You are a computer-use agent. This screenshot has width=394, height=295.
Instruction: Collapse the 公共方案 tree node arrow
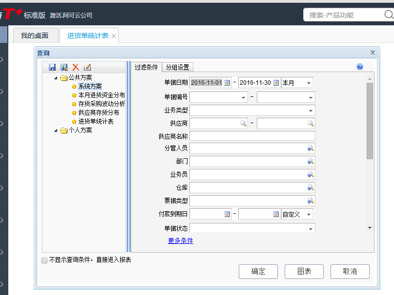pos(56,78)
